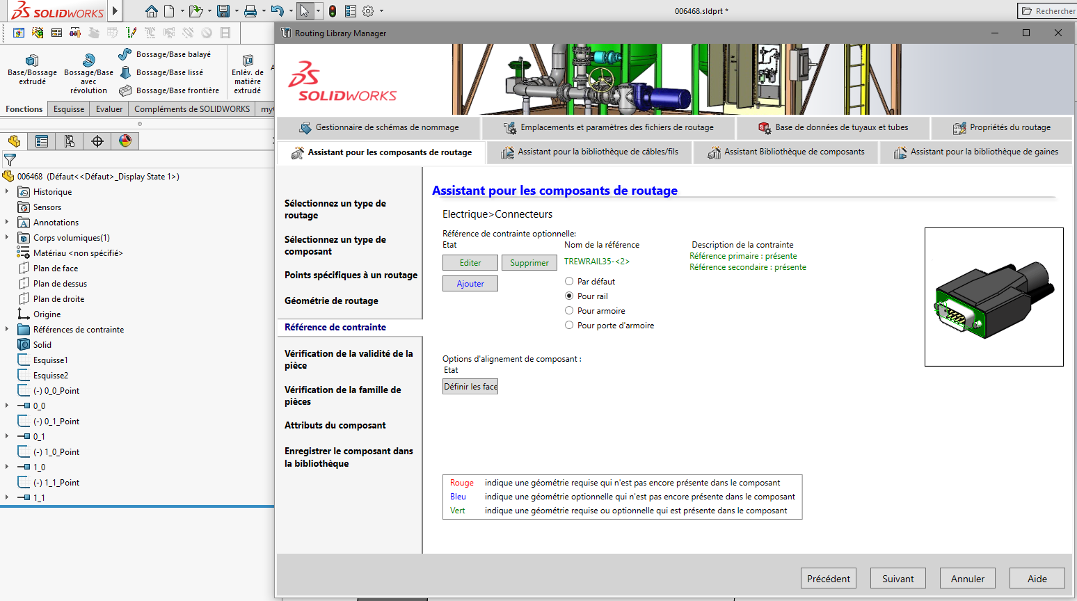The height and width of the screenshot is (601, 1077).
Task: Open the DisplayManager color ball tab
Action: coord(125,141)
